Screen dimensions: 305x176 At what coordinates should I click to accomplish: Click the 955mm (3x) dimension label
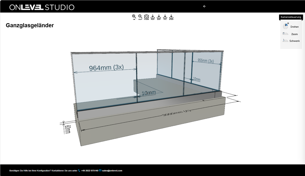pos(206,61)
